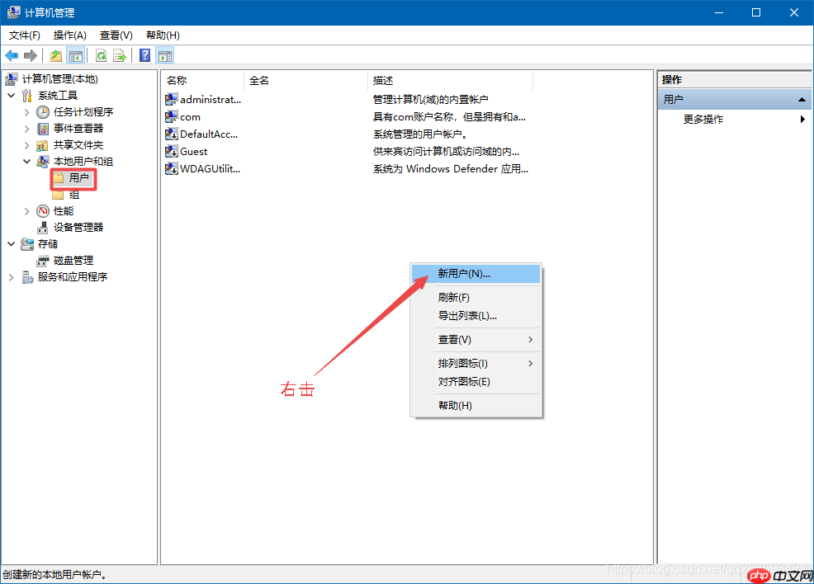The image size is (814, 584).
Task: Click the export folder icon in the toolbar
Action: 55,55
